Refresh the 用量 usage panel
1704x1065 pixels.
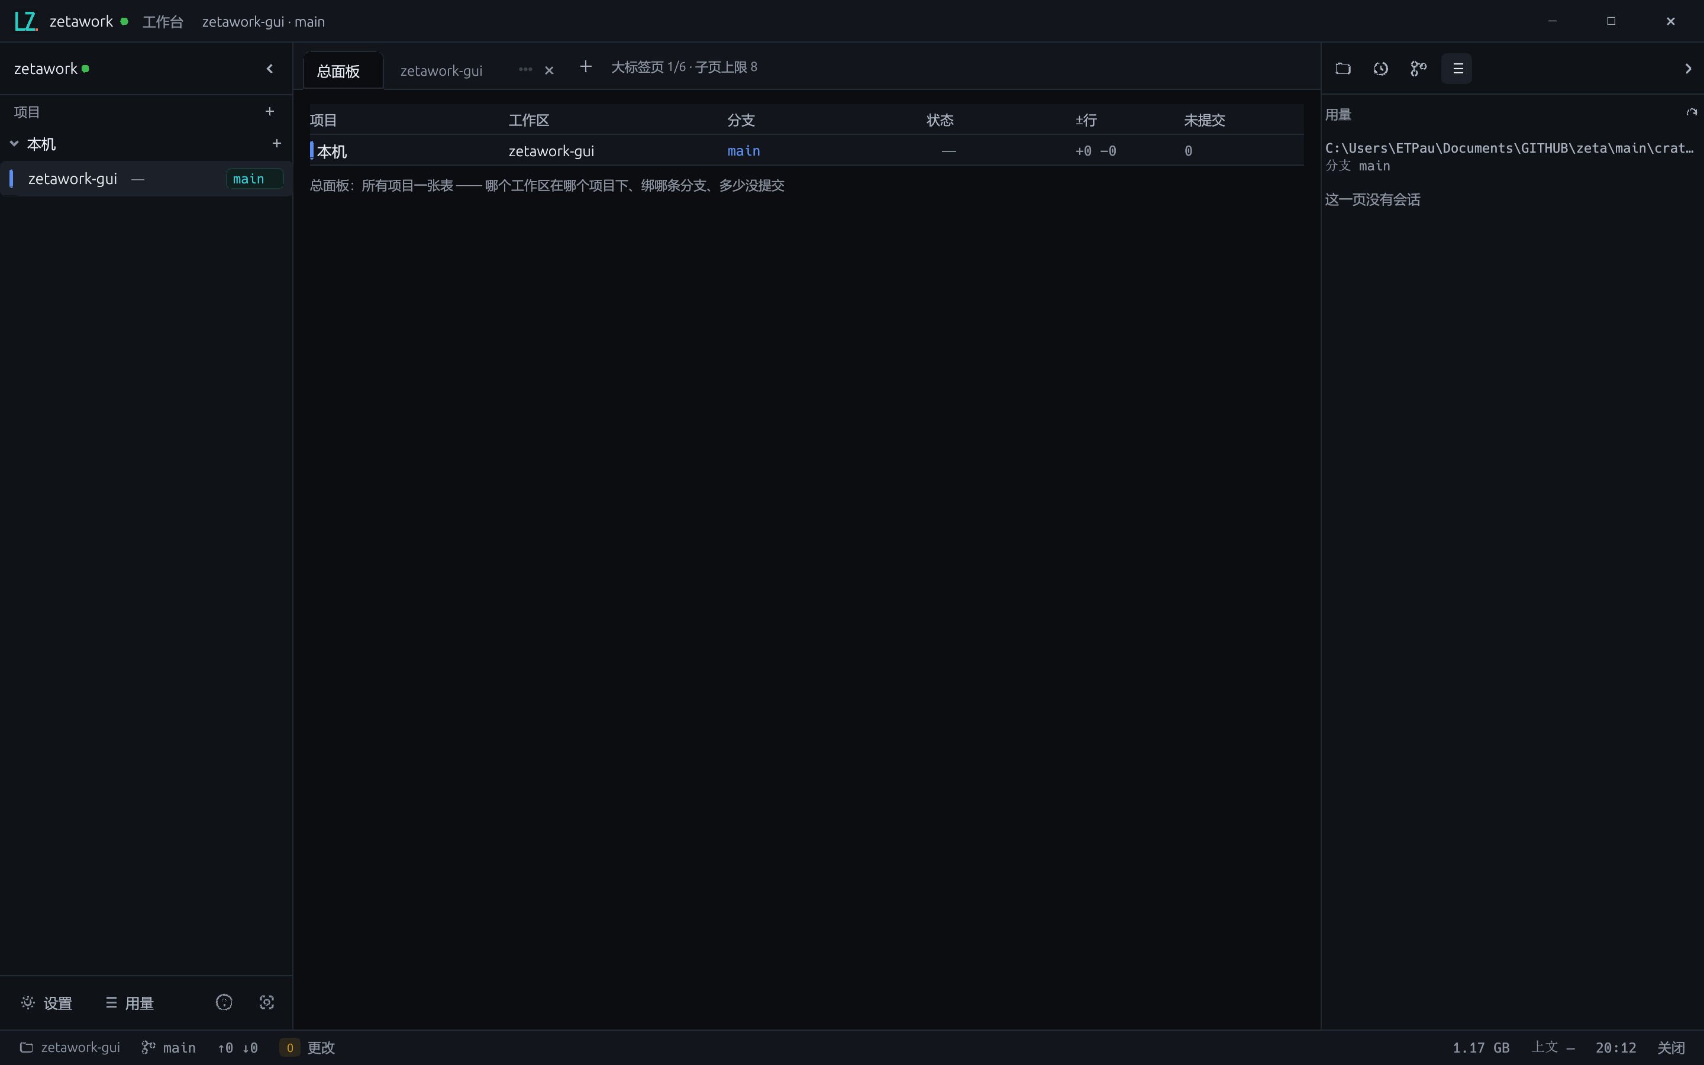[x=1692, y=112]
